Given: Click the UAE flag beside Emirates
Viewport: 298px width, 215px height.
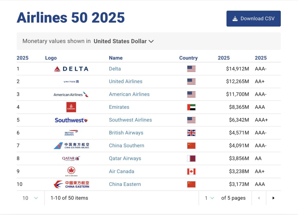Looking at the screenshot, I should [191, 107].
